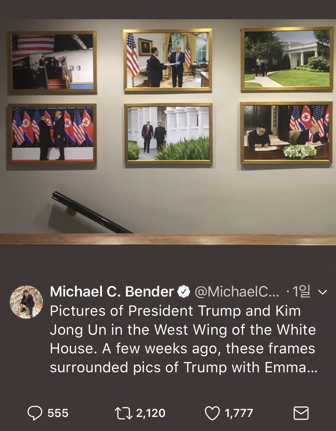Retweet using the retweet arrows icon
Image resolution: width=336 pixels, height=431 pixels.
123,413
